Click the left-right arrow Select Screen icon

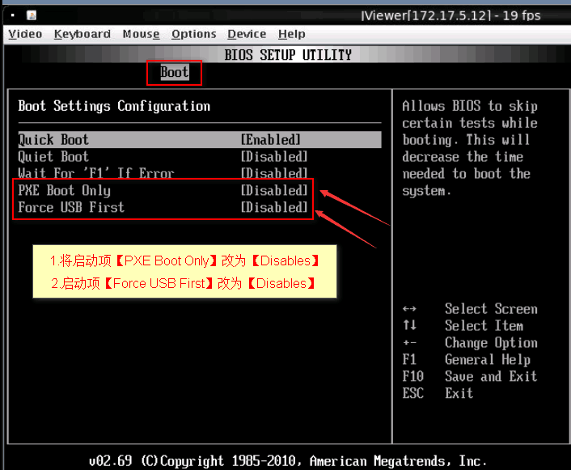coord(409,309)
